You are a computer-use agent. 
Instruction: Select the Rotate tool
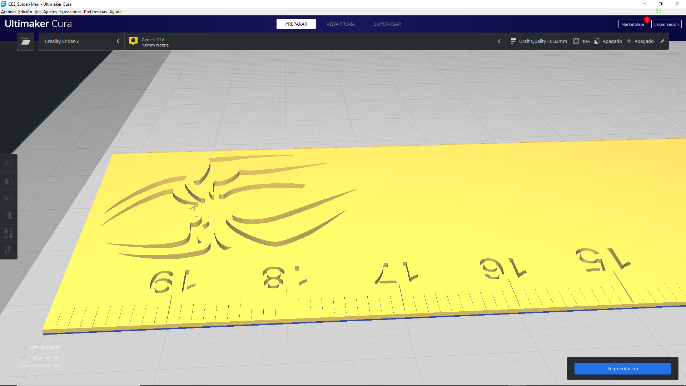click(9, 197)
